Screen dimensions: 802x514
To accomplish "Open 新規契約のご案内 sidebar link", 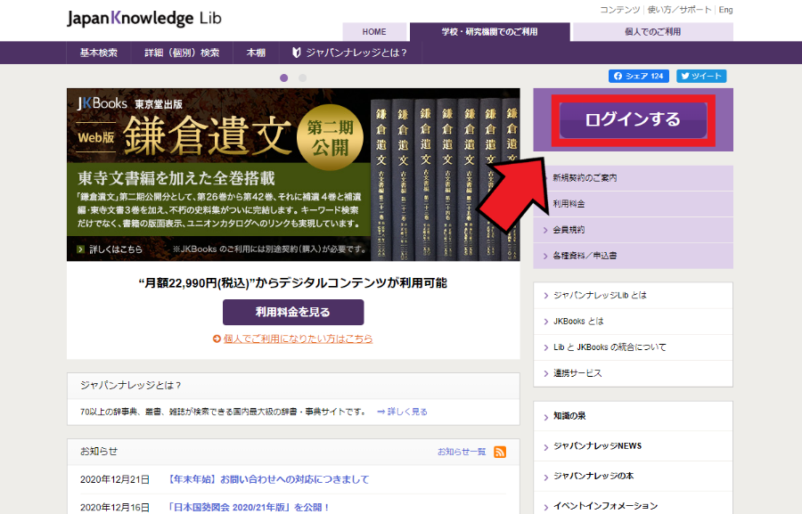I will [x=634, y=178].
